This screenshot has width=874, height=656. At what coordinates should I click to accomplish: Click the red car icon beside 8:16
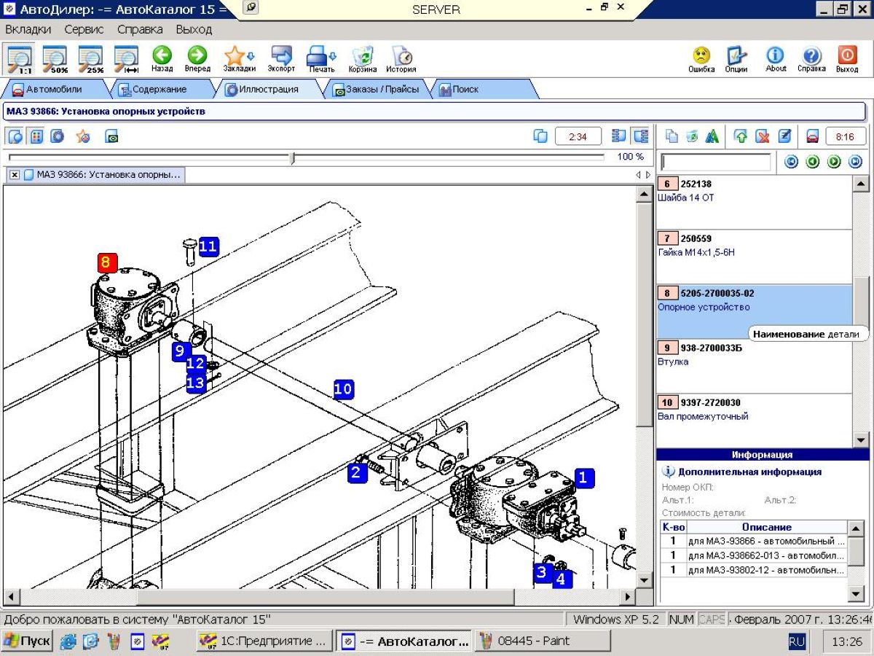[813, 136]
